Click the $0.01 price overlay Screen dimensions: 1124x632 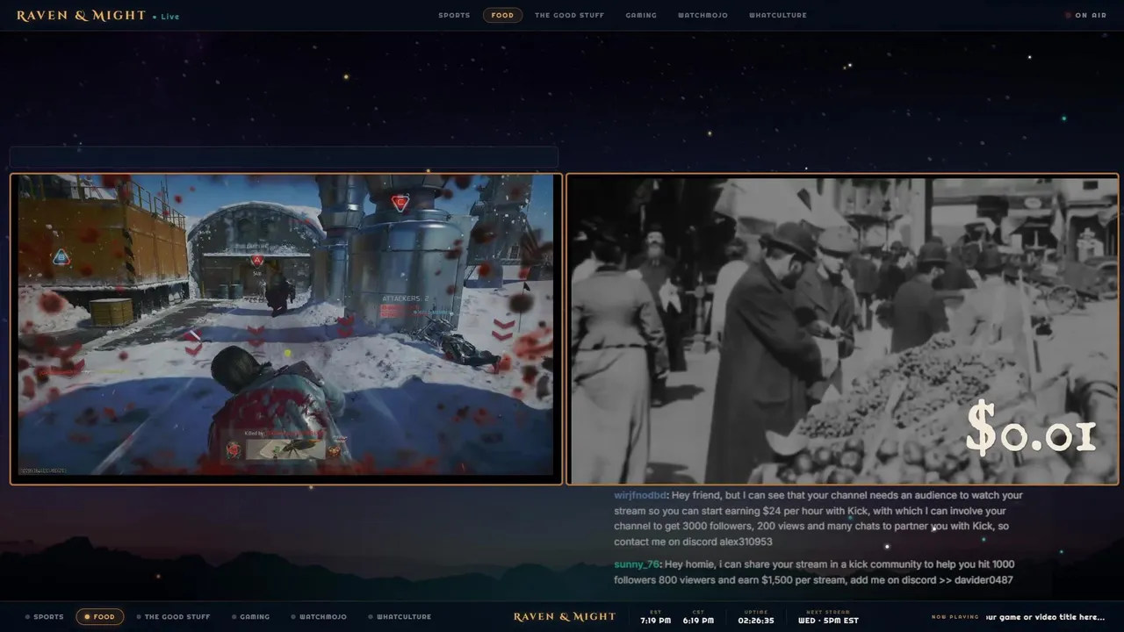[1031, 429]
